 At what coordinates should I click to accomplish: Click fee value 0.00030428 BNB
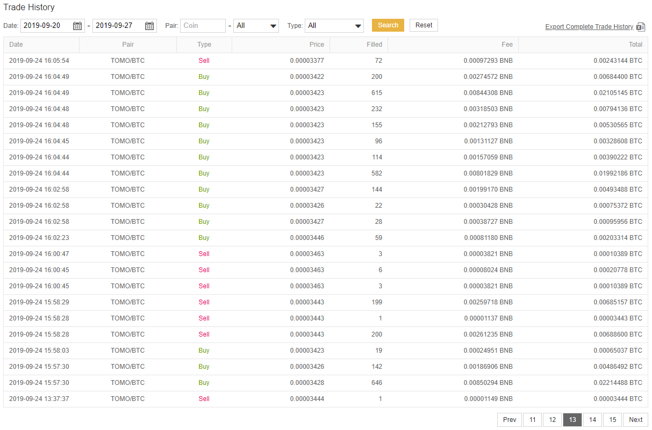click(488, 206)
